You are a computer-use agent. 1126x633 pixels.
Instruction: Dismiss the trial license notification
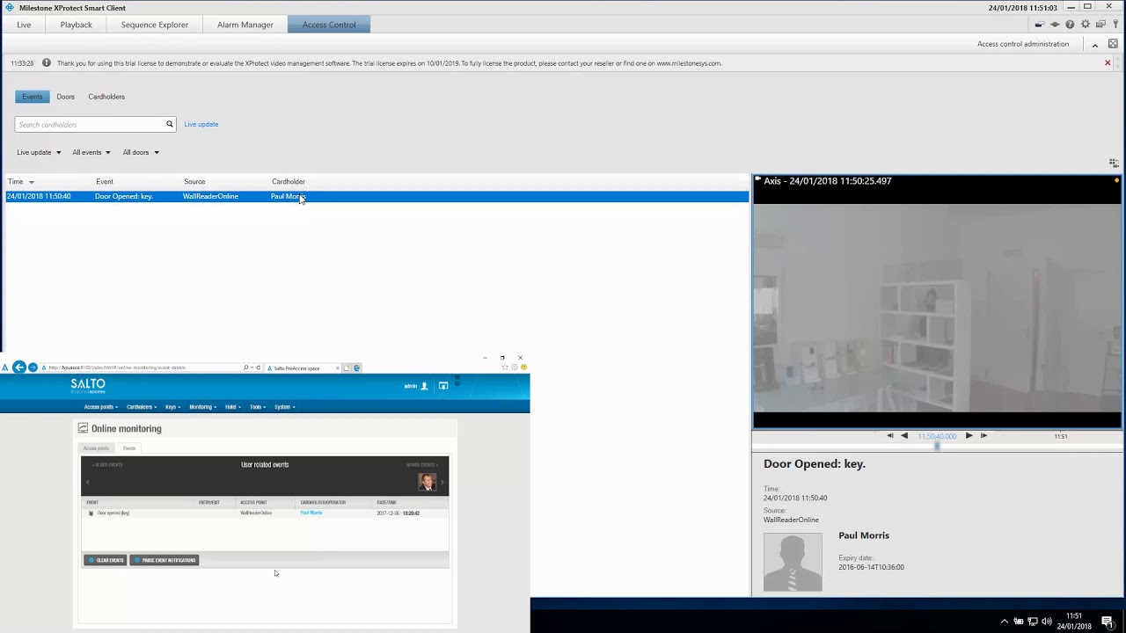1108,62
